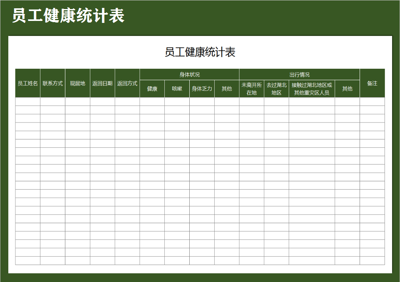Click the 现居地 column header
This screenshot has width=400, height=282.
78,83
